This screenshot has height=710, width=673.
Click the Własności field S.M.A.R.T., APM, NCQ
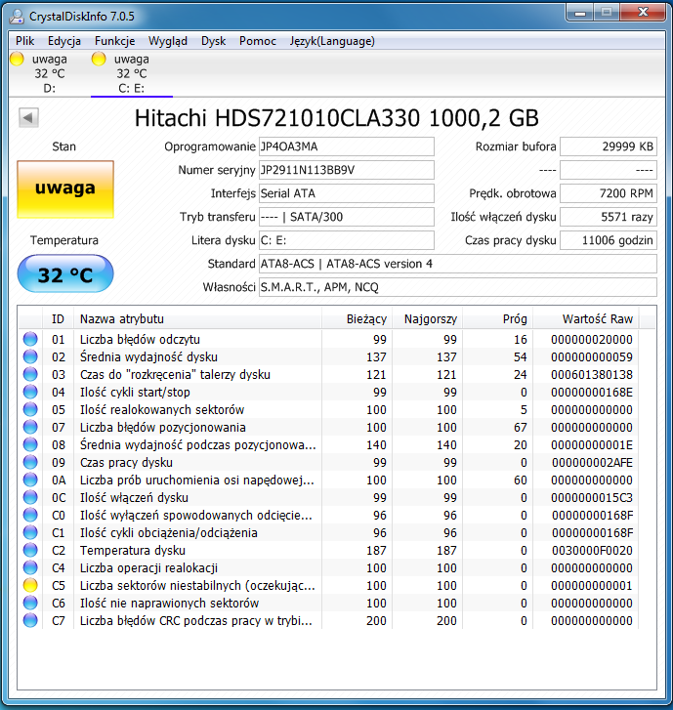(458, 287)
